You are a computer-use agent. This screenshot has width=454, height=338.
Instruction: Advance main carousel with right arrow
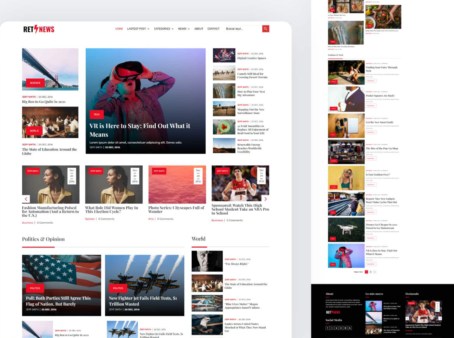click(265, 199)
